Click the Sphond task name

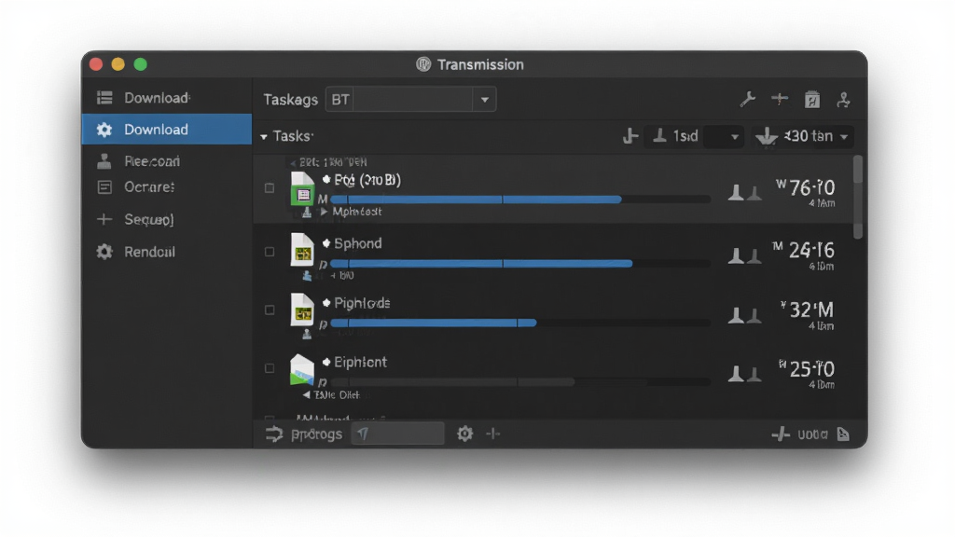358,243
